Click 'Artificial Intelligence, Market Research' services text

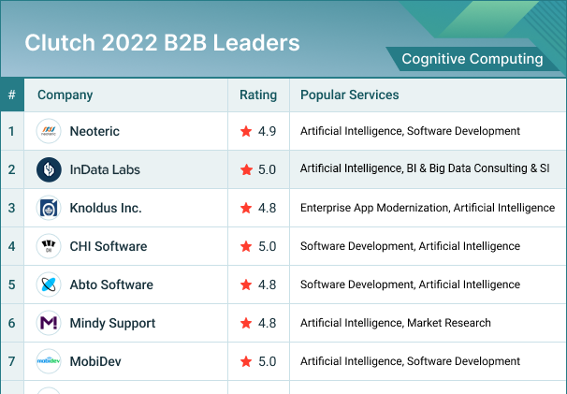point(396,323)
